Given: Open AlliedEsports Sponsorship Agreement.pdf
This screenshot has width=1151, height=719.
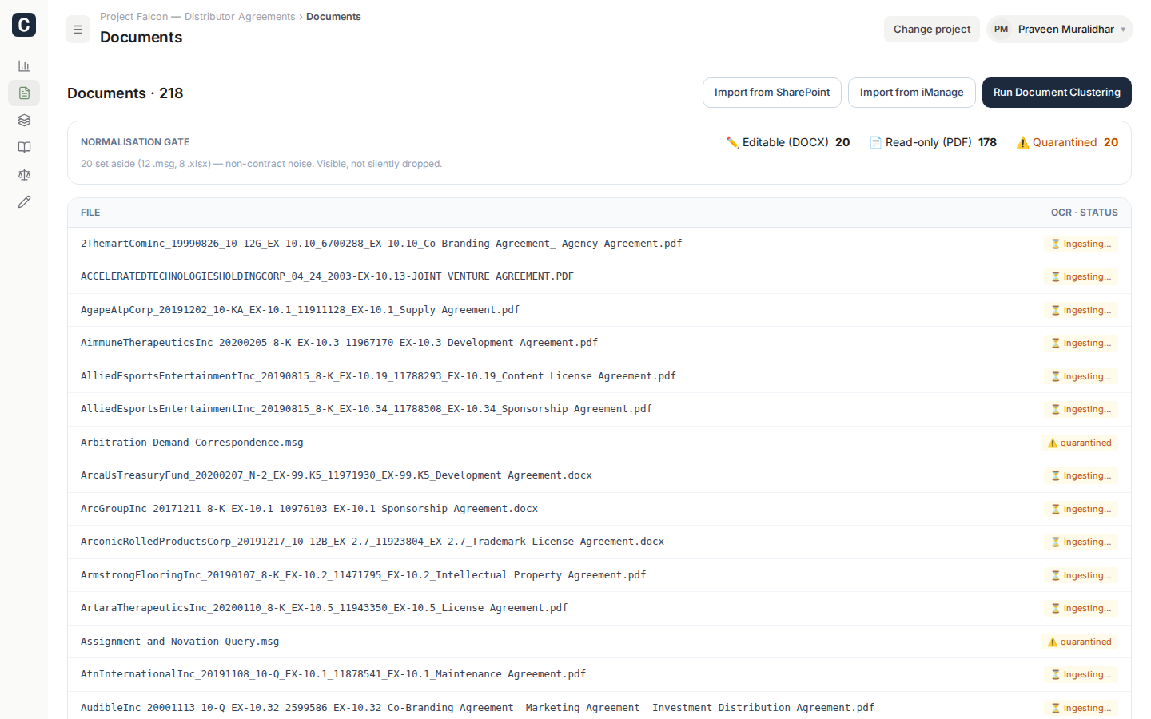Looking at the screenshot, I should click(366, 409).
